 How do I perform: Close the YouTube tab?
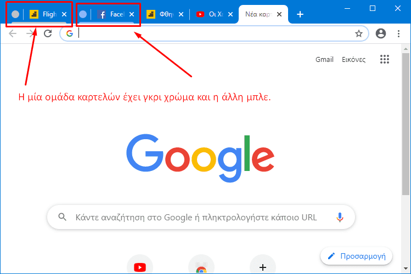[x=230, y=14]
